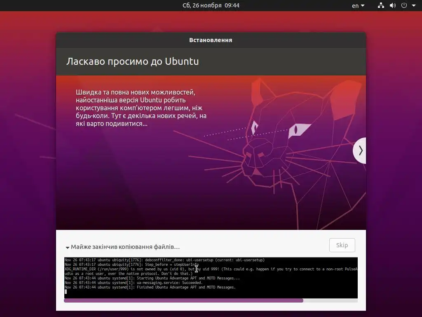Click the 'XDG_RUNTIME_DIR' warning line in the log
The image size is (422, 317).
pos(211,269)
